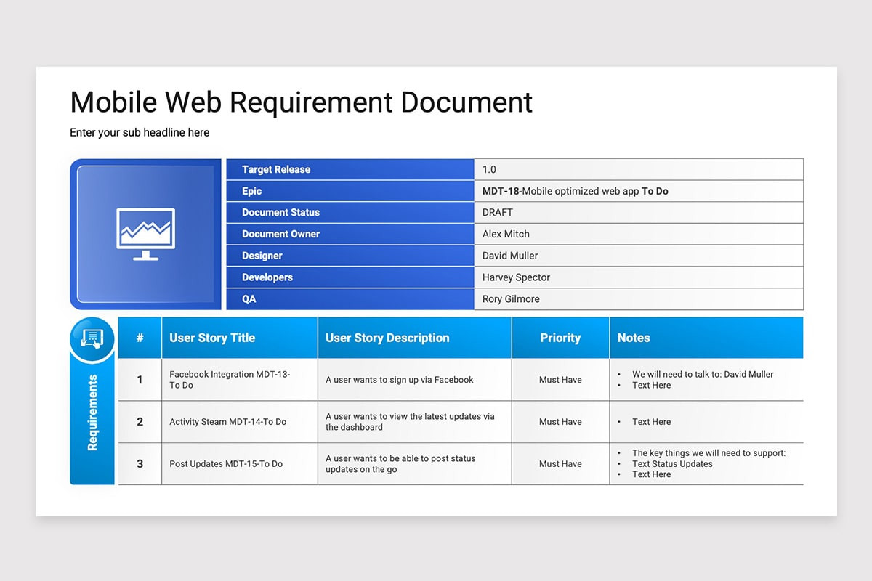The height and width of the screenshot is (581, 872).
Task: Click the Rory Gilmore value cell
Action: tap(639, 298)
